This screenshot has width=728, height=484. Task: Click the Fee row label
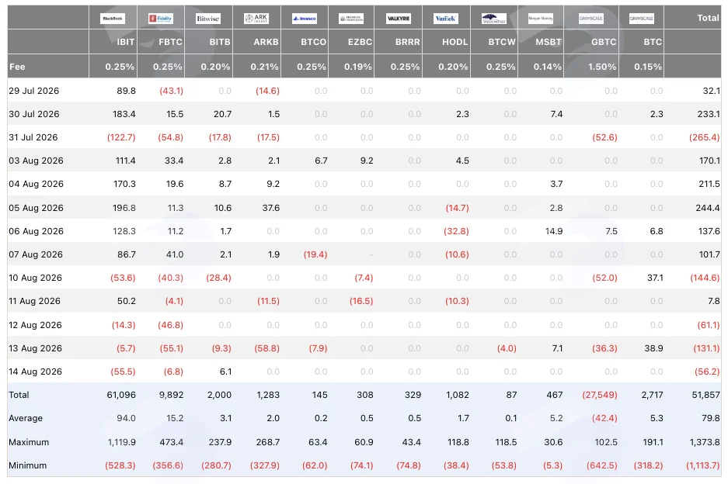[x=17, y=67]
